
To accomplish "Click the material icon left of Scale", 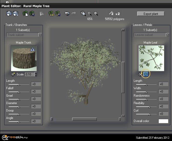I will (13, 74).
